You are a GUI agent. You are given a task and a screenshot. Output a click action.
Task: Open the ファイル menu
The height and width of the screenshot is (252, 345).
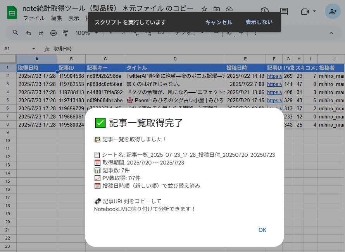(34, 18)
